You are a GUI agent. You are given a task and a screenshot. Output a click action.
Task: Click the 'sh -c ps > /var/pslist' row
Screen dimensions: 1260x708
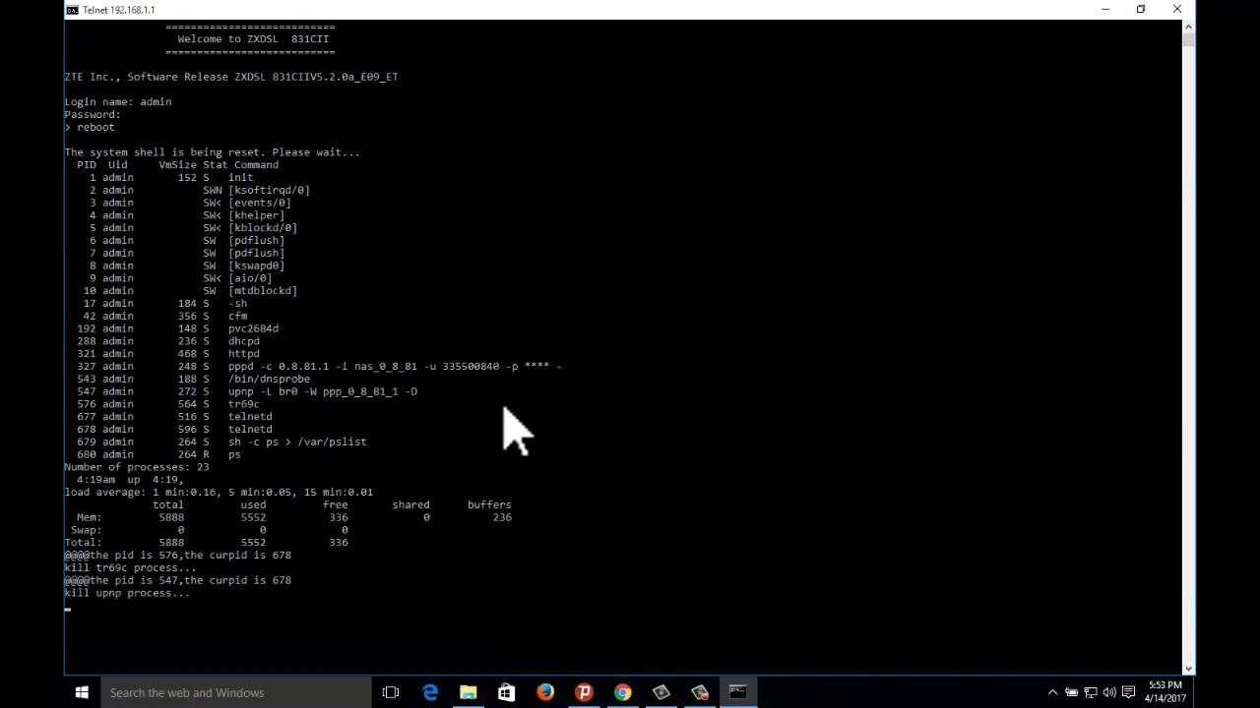pos(221,442)
